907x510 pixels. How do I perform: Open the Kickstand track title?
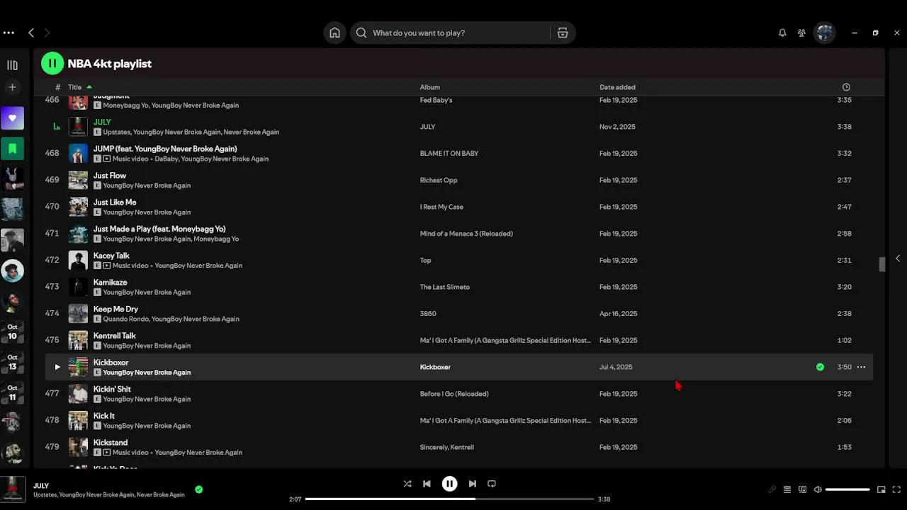[111, 443]
